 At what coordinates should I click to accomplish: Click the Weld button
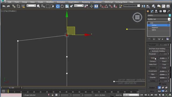coord(153,58)
